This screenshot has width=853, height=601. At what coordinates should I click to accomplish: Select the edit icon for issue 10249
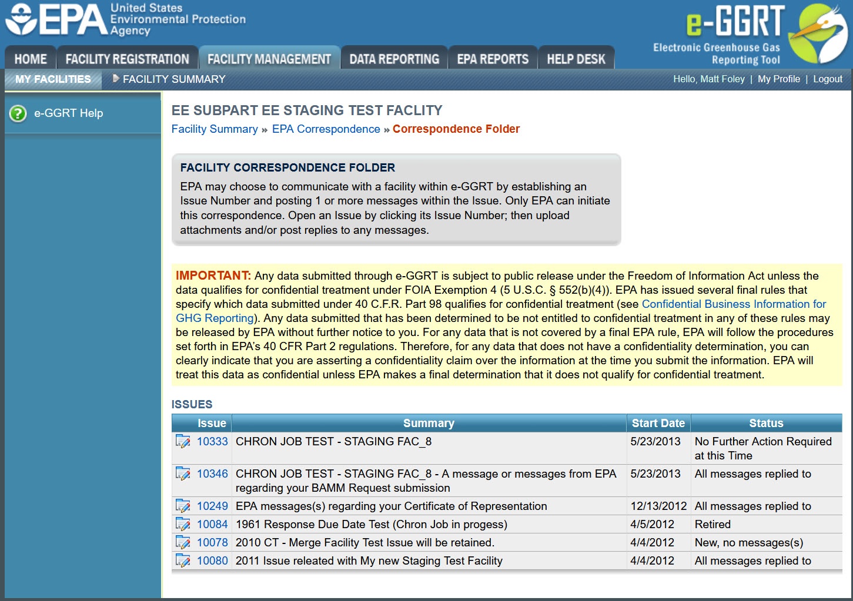tap(183, 506)
